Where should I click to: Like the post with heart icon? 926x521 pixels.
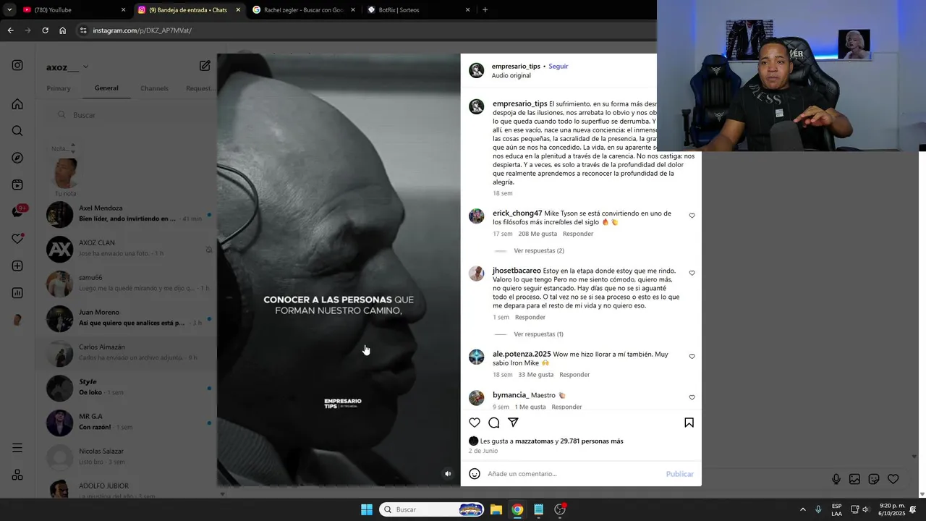(475, 423)
